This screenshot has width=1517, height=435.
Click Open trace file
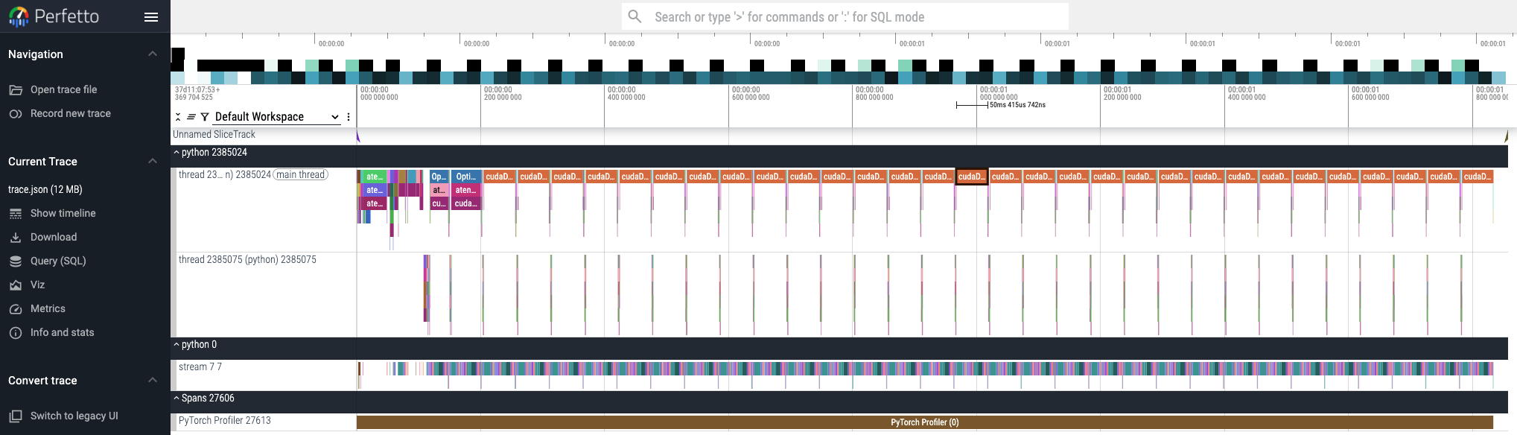pyautogui.click(x=63, y=89)
